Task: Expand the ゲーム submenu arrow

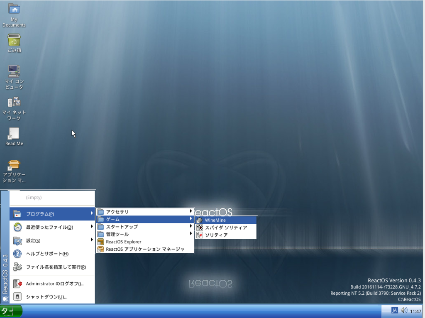Action: click(191, 218)
